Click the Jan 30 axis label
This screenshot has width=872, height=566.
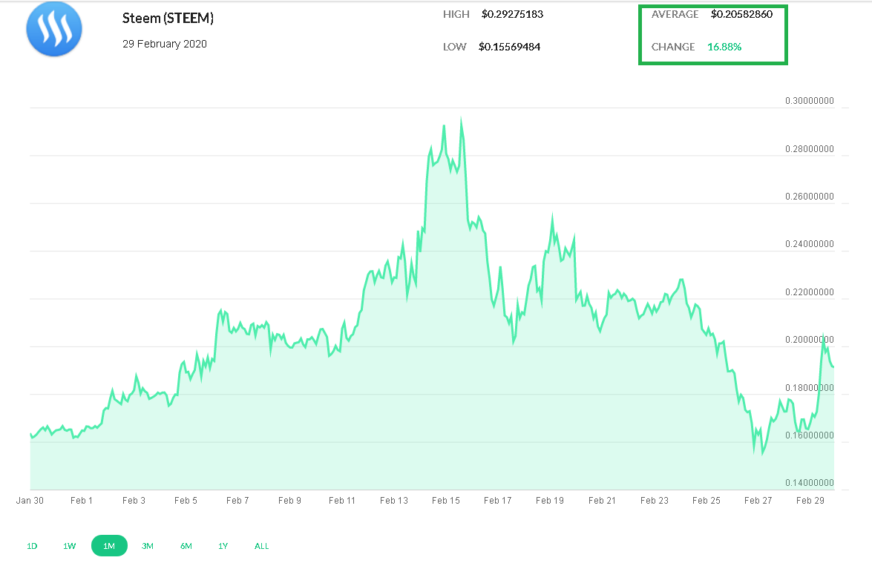point(30,500)
